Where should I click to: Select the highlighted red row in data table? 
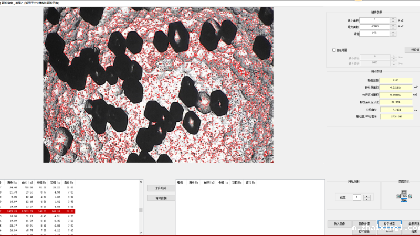(37, 211)
